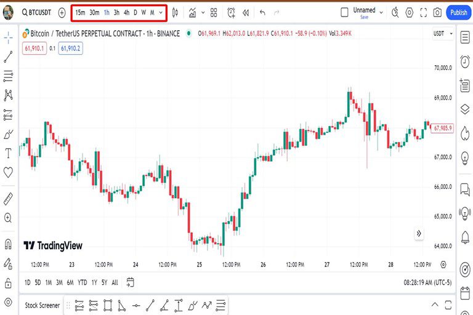Take a chart snapshot with camera icon

click(437, 13)
